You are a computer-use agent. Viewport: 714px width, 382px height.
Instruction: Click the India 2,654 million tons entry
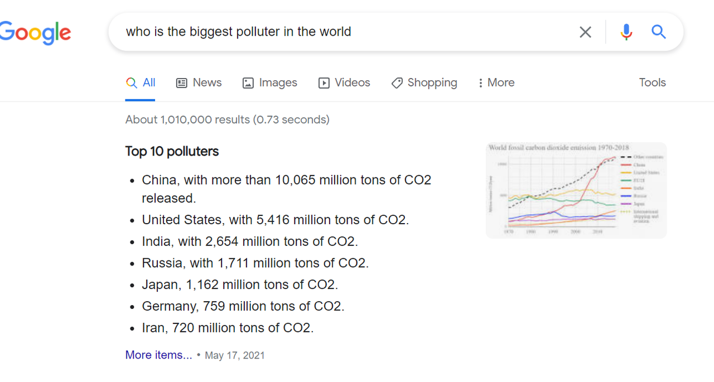[x=250, y=241]
